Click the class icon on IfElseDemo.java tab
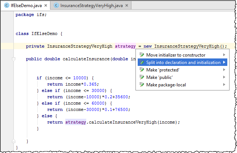This screenshot has height=153, width=237. pyautogui.click(x=7, y=6)
